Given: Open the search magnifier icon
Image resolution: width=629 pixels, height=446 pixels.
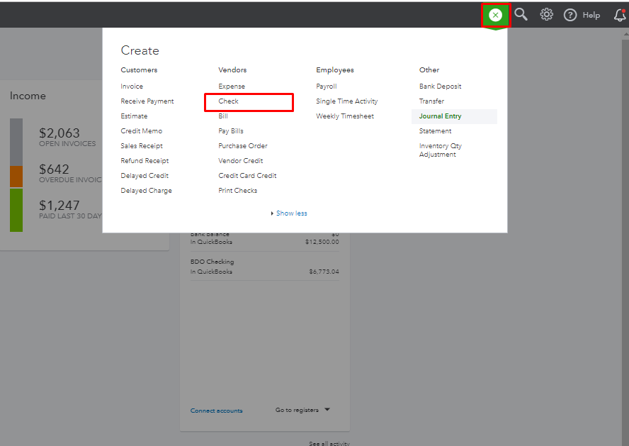Looking at the screenshot, I should 521,14.
